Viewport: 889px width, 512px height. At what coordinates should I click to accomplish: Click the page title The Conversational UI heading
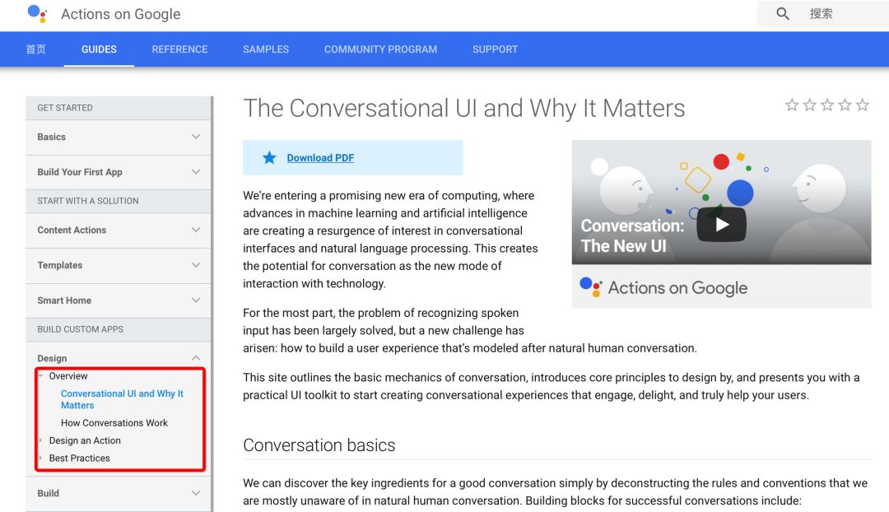pos(463,108)
